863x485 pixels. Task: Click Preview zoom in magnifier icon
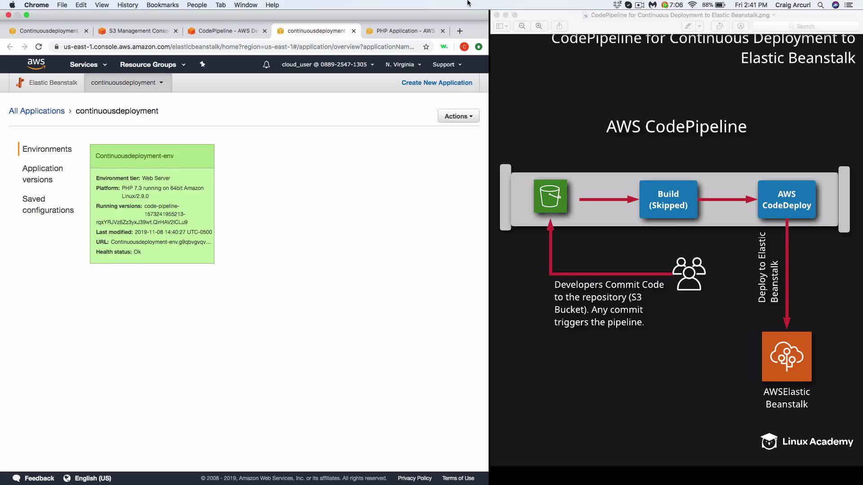click(x=539, y=26)
